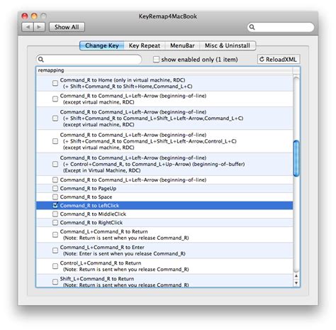Check Command_L+Command_R to Enter
This screenshot has height=330, width=336.
(55, 251)
